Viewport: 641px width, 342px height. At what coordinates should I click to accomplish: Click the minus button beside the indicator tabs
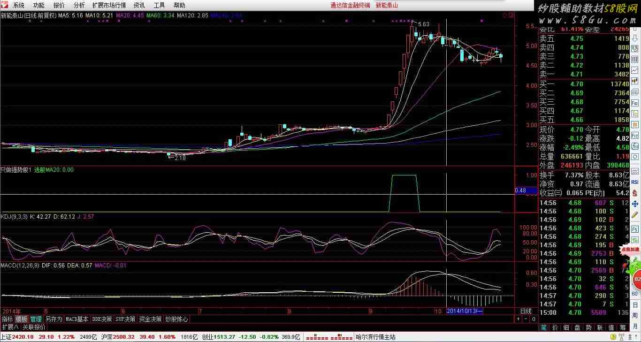tap(526, 319)
